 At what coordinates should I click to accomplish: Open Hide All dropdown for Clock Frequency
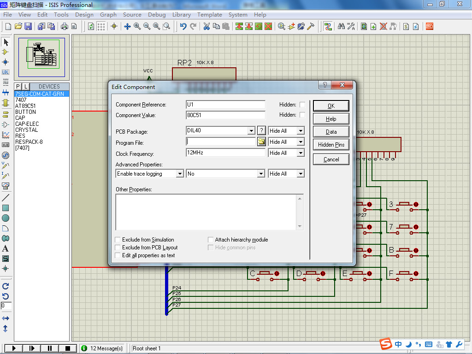pyautogui.click(x=301, y=153)
